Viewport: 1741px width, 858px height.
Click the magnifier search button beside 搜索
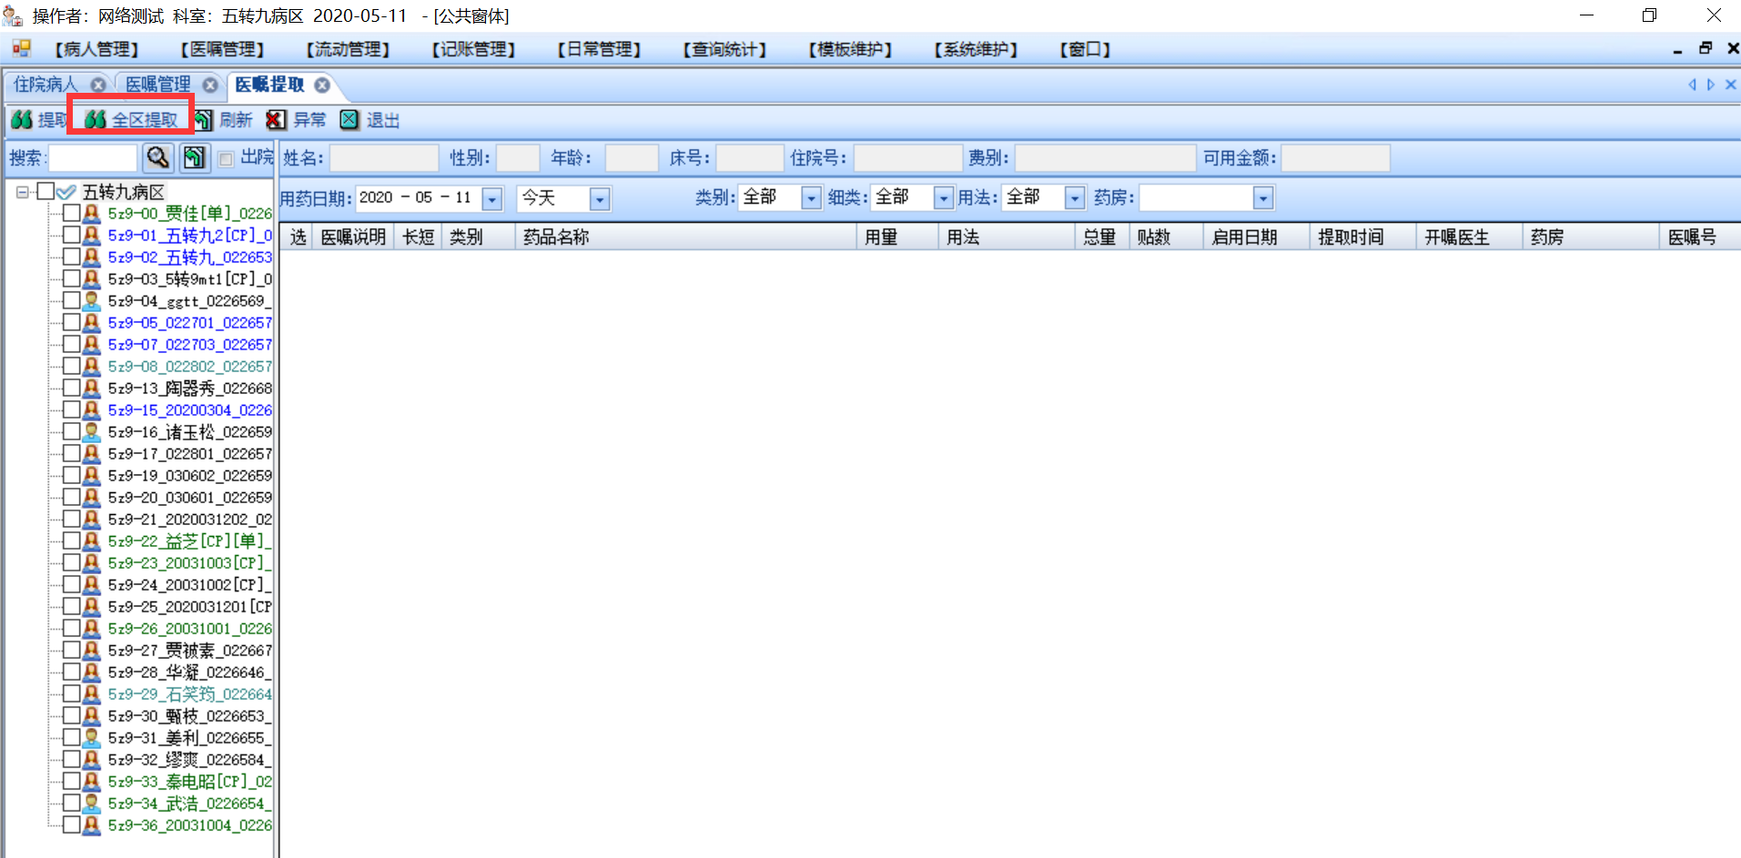158,158
